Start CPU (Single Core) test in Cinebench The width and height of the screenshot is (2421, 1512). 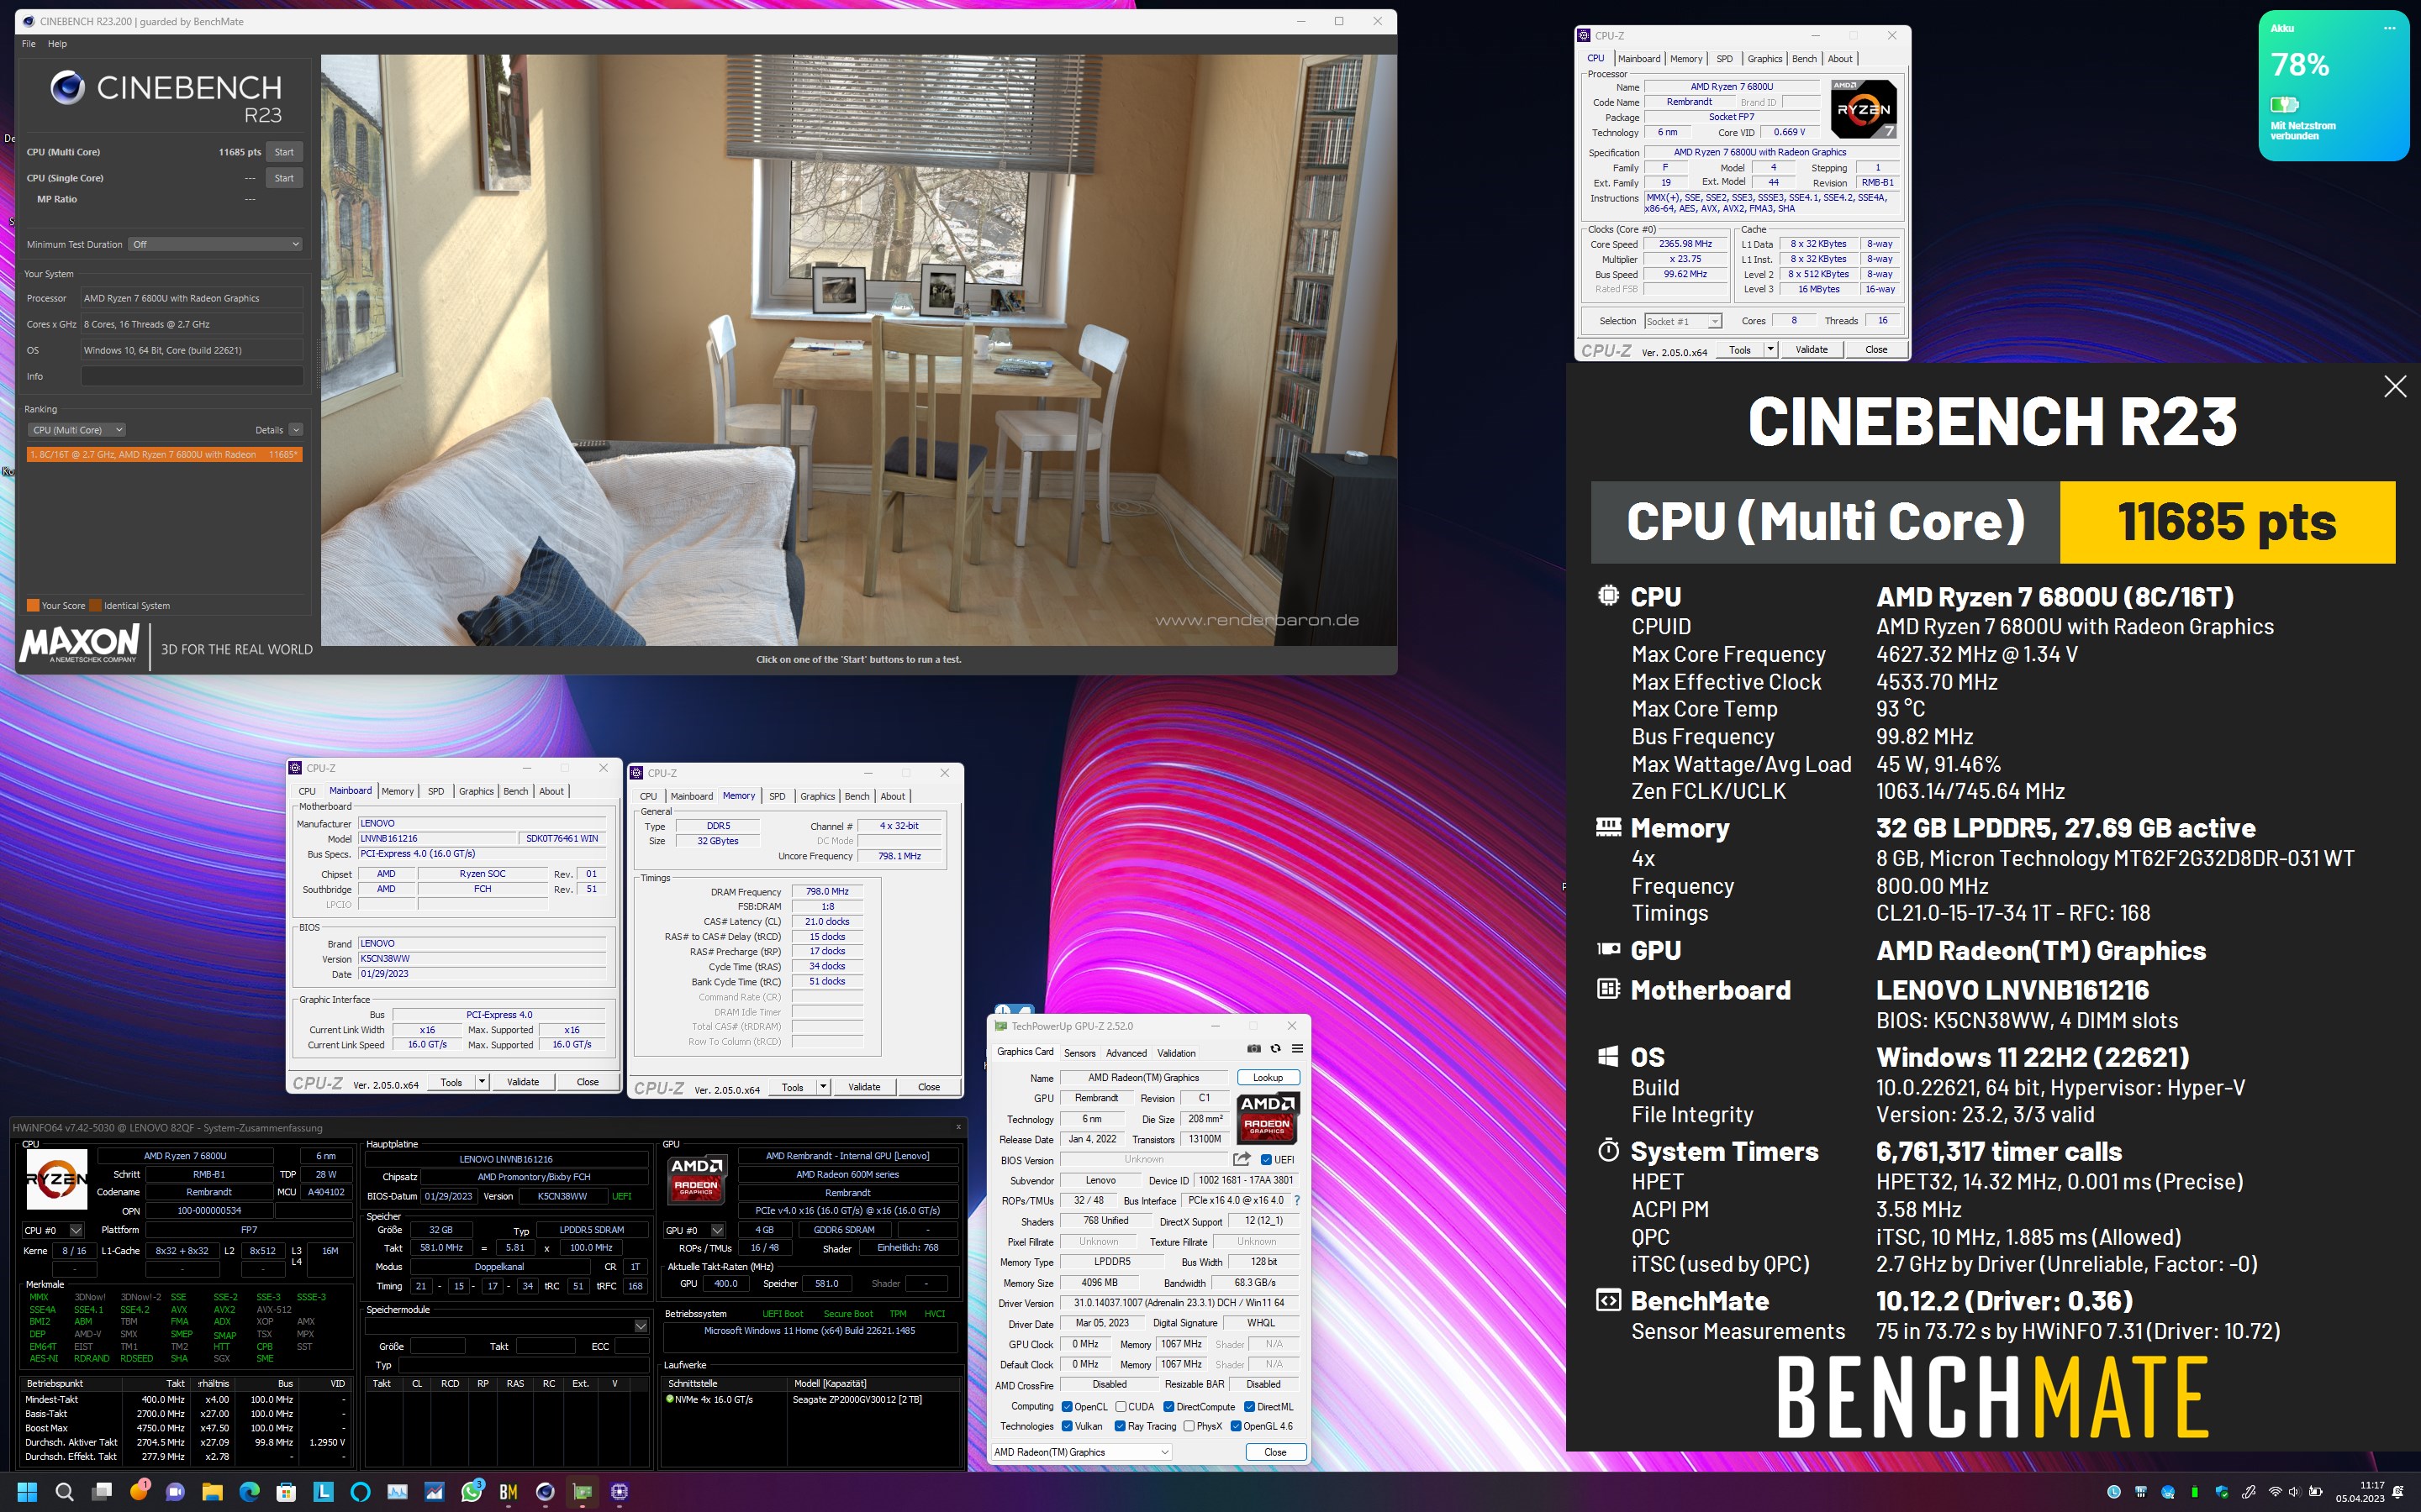pos(284,178)
